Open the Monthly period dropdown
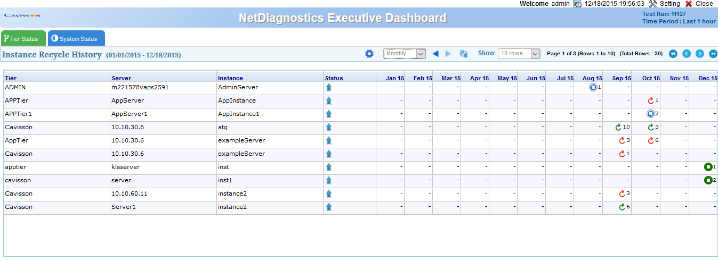 click(405, 54)
